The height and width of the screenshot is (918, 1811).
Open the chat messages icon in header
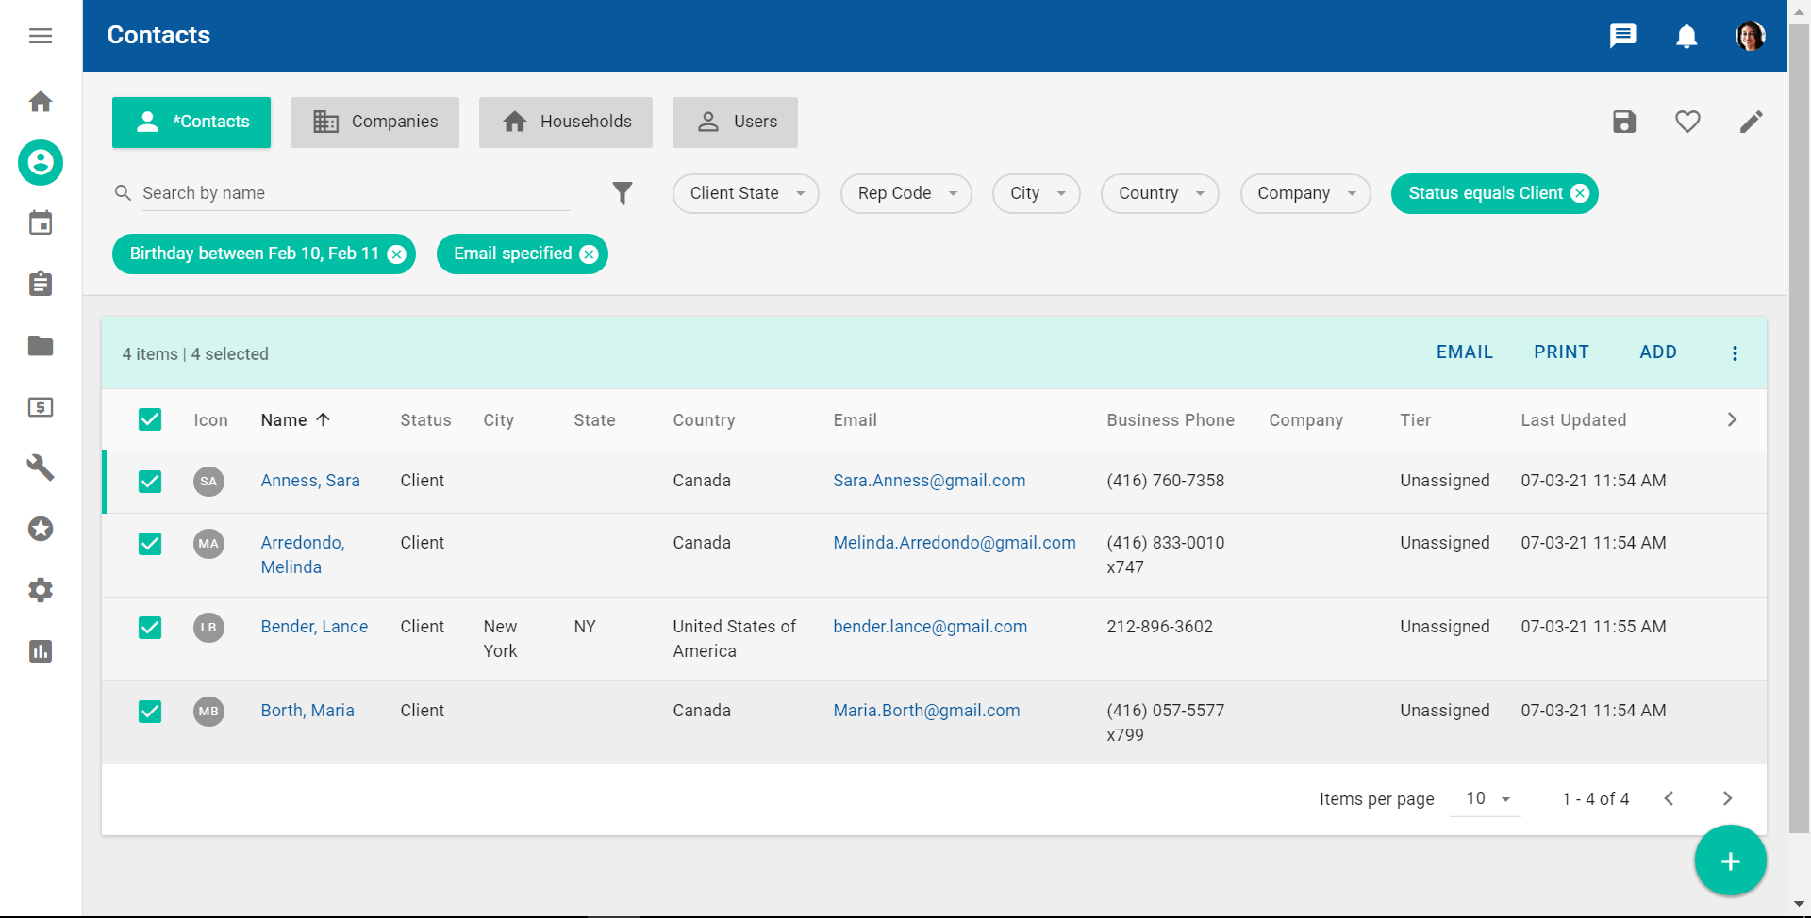[x=1622, y=36]
